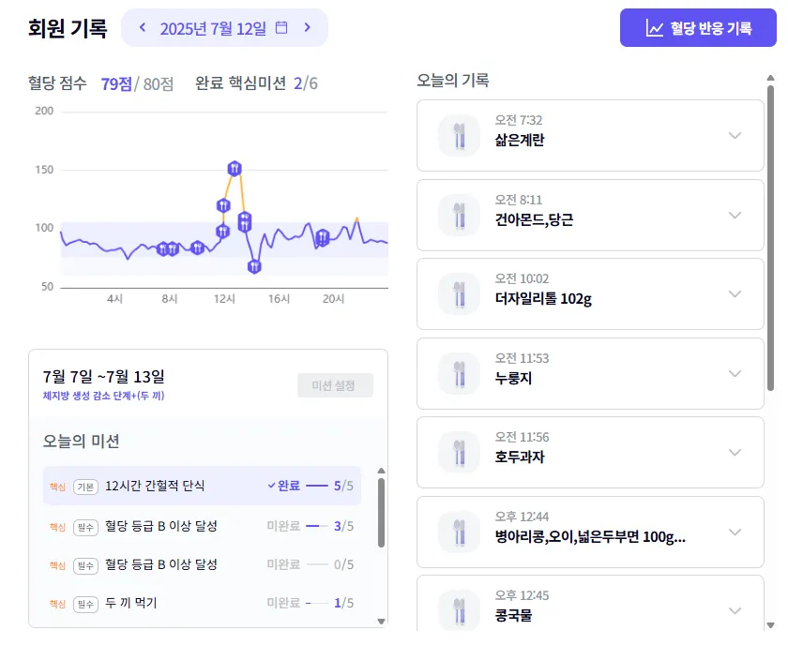Click the peak meal marker on the graph
788x645 pixels.
[x=235, y=169]
